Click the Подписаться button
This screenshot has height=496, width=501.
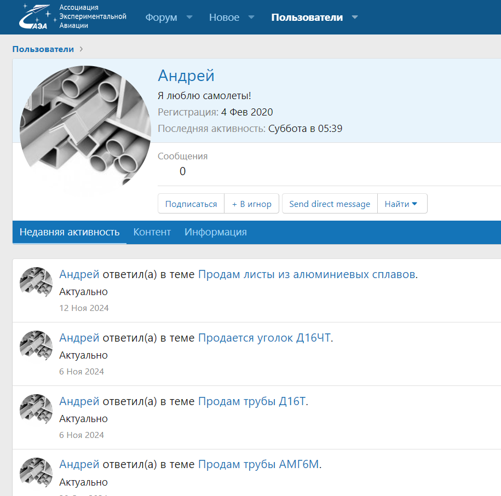[x=191, y=204]
